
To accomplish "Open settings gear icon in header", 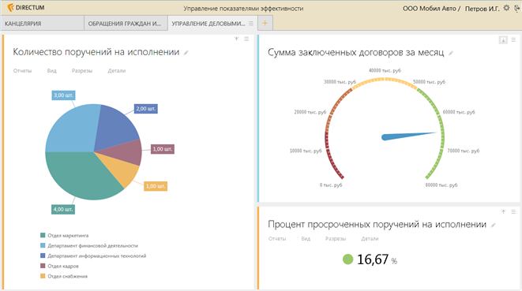I will [x=506, y=8].
